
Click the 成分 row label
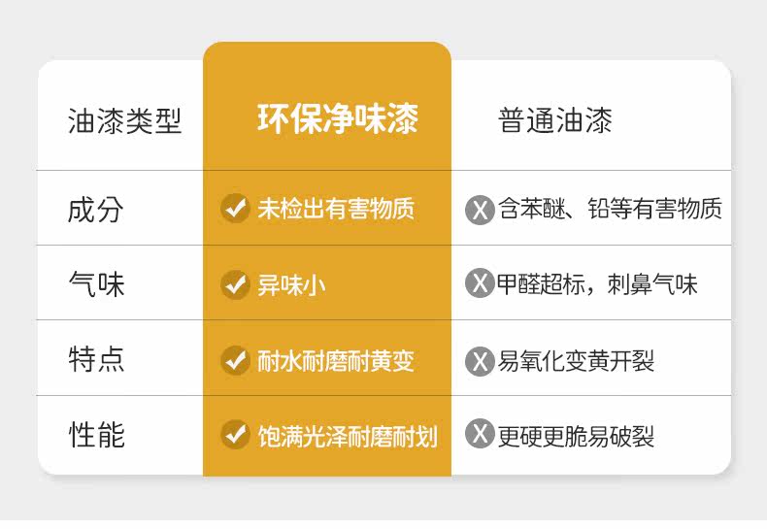coord(96,209)
